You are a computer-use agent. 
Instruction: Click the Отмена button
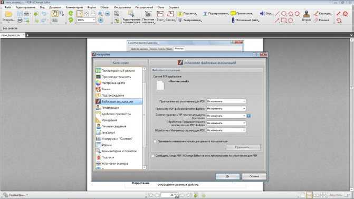click(254, 176)
